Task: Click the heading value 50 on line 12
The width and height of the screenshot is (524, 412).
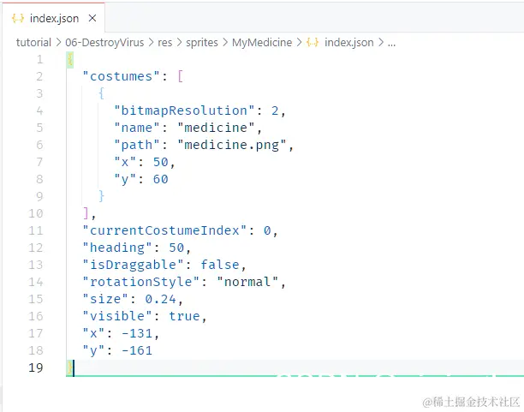Action: coord(176,248)
